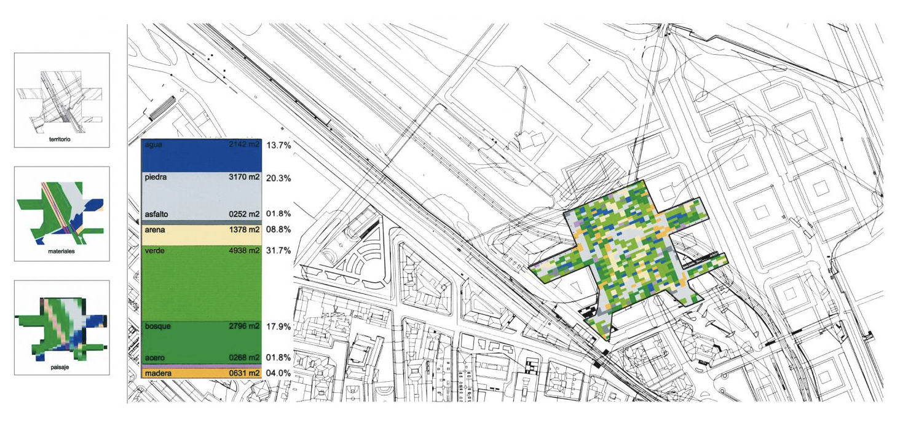Pick the light grey piedra color bar
This screenshot has width=911, height=428.
(202, 196)
